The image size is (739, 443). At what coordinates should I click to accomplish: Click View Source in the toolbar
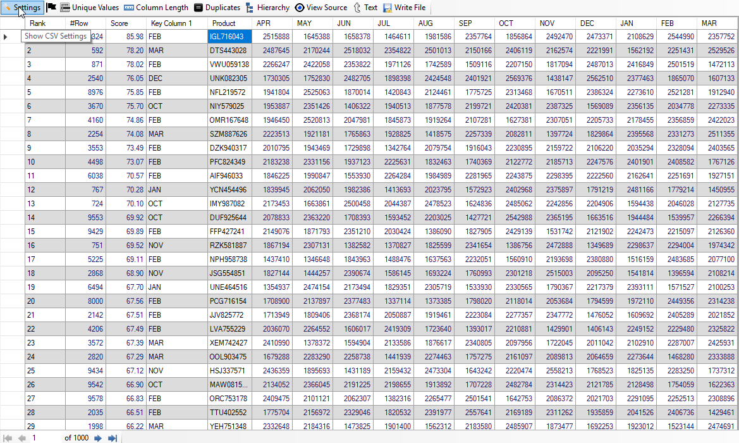point(321,8)
